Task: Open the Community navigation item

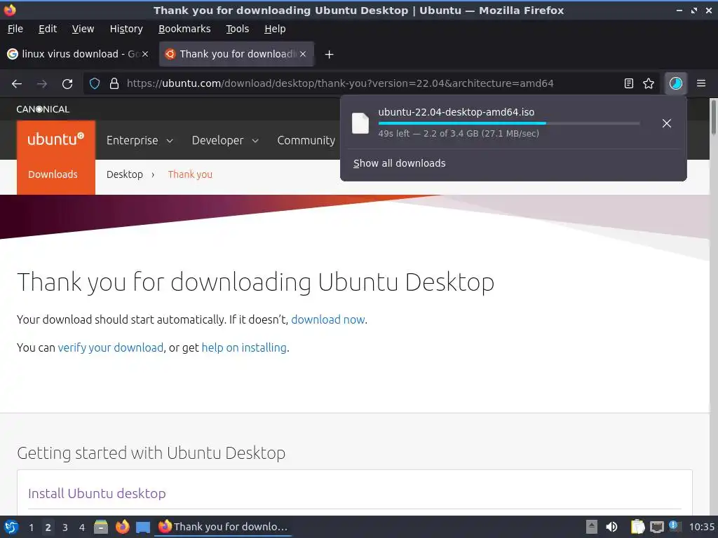Action: [306, 140]
